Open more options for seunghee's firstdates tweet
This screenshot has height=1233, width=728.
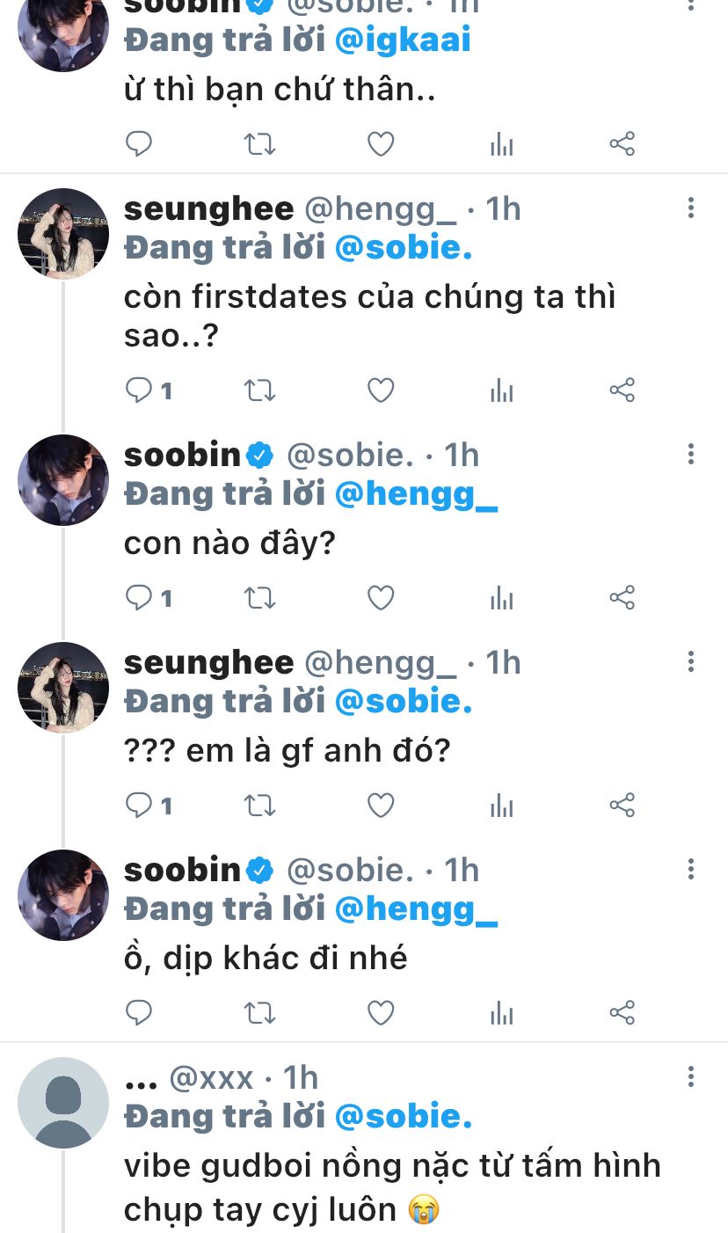pyautogui.click(x=691, y=208)
